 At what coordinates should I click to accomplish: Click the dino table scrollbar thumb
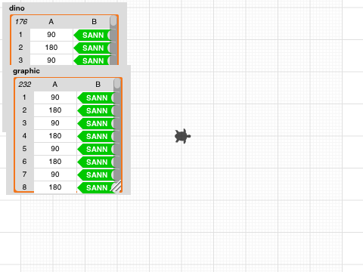pyautogui.click(x=113, y=20)
